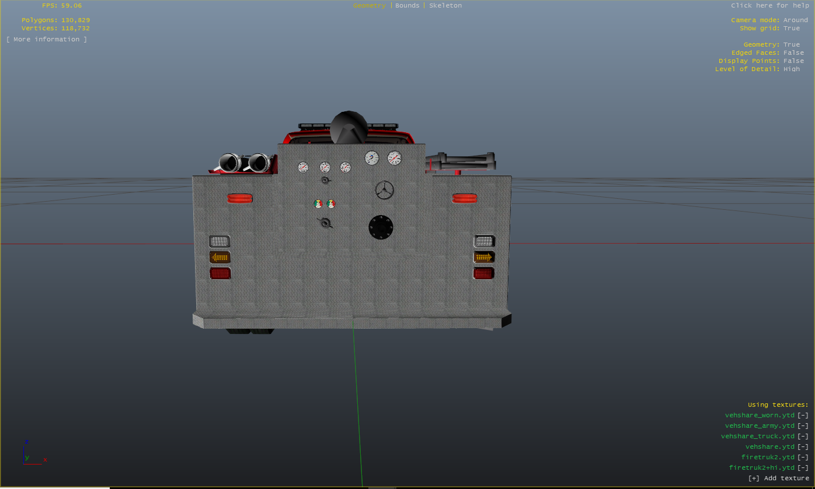
Task: Toggle the Show grid True value
Action: [x=792, y=28]
